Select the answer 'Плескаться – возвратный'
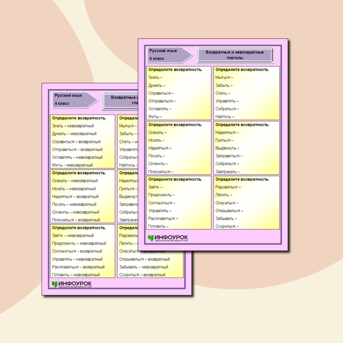This screenshot has width=343, height=343. coord(76,220)
